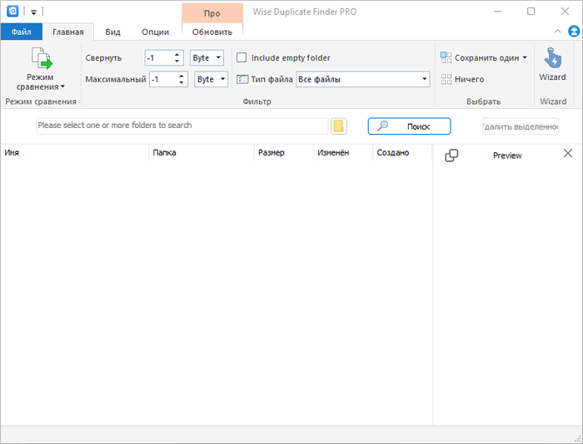Expand the Сохранить один dropdown arrow
The width and height of the screenshot is (583, 444).
click(525, 57)
